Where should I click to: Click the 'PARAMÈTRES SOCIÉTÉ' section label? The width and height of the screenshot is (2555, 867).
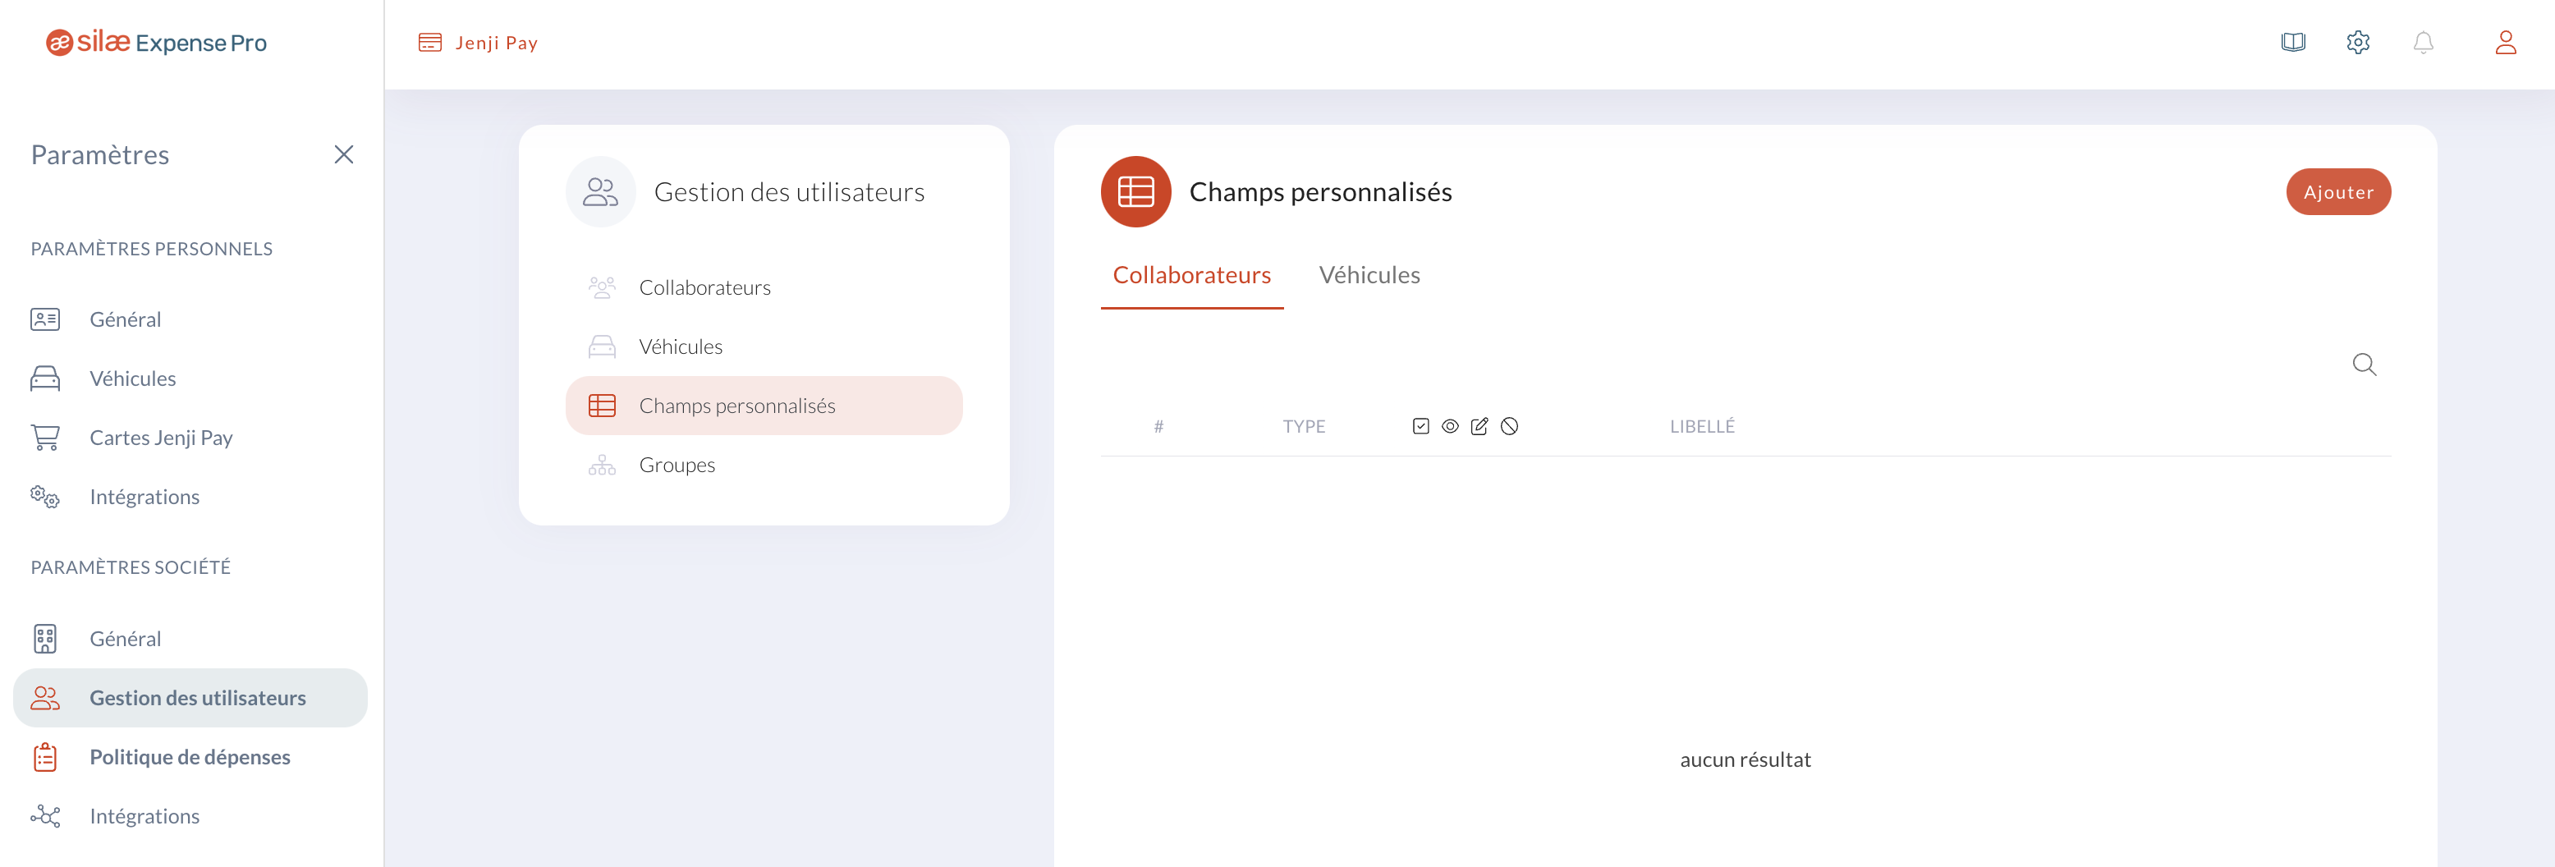pyautogui.click(x=131, y=567)
